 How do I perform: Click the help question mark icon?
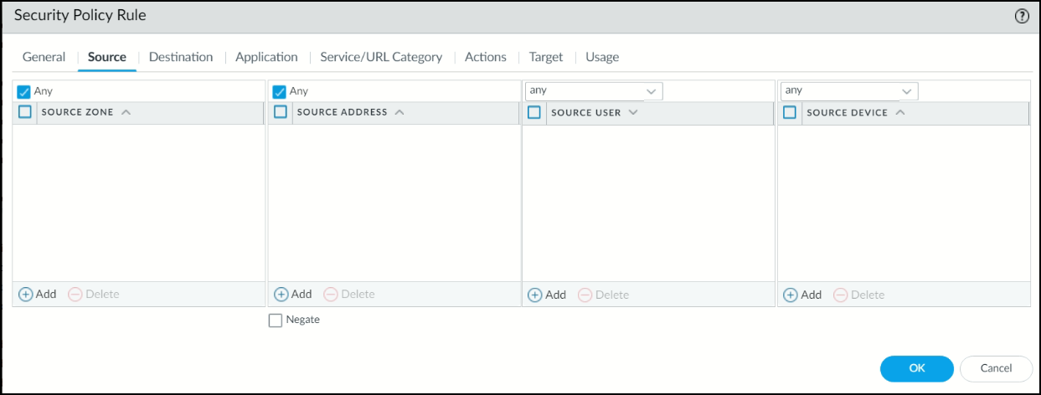(x=1022, y=16)
